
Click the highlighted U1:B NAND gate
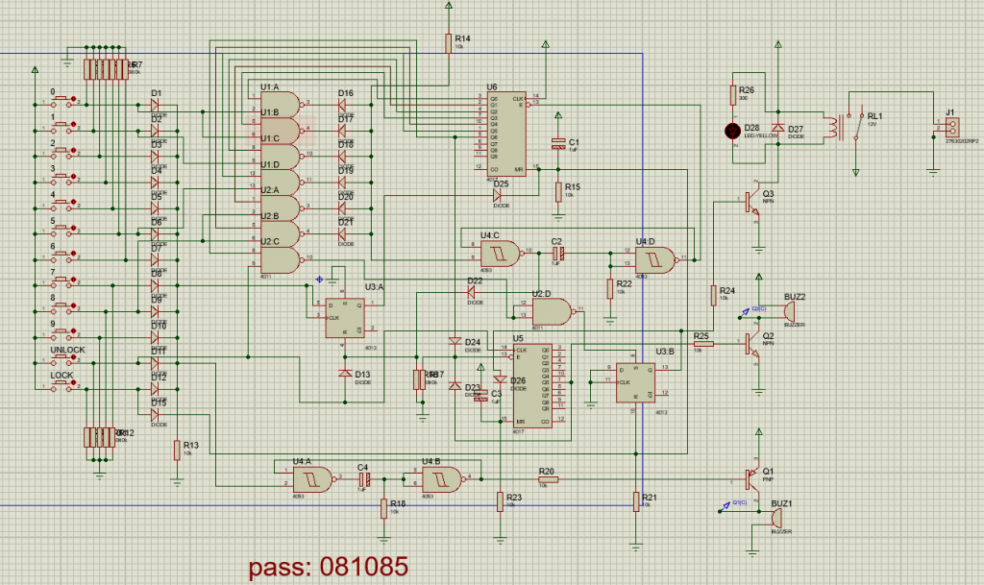[x=281, y=131]
